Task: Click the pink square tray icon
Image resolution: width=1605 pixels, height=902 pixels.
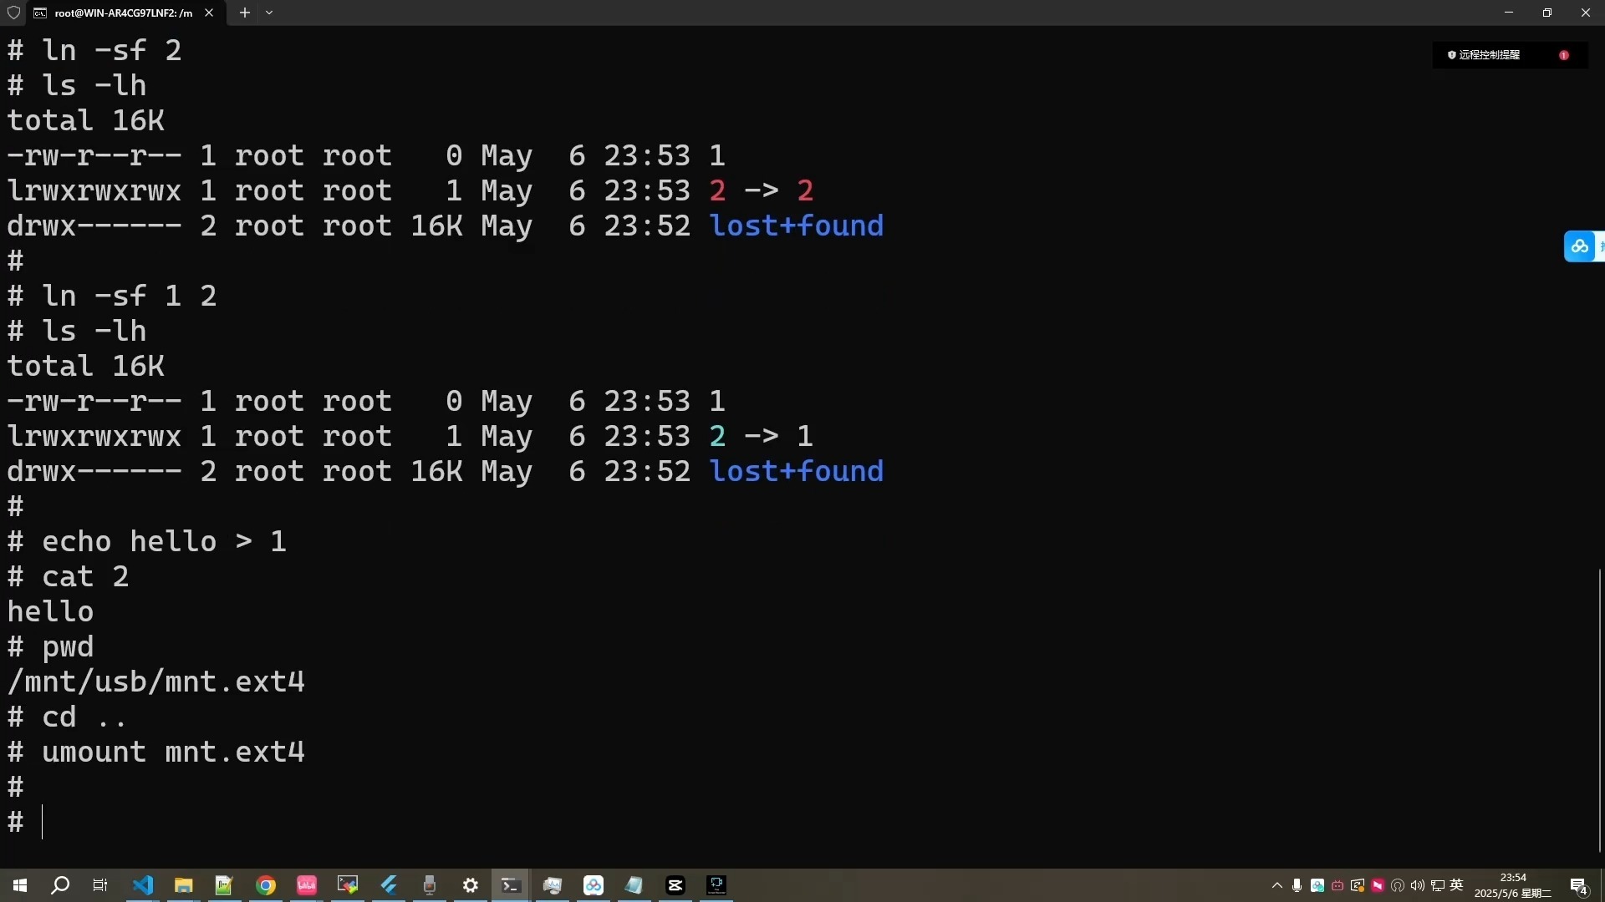Action: [x=1378, y=885]
